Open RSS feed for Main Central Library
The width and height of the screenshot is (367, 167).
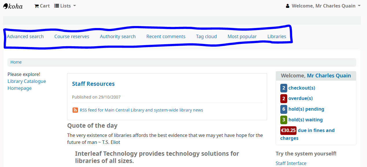(142, 110)
